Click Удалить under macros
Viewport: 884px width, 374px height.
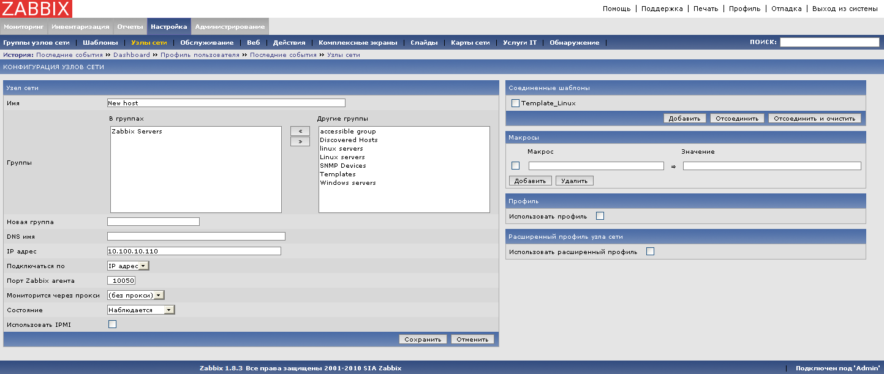coord(574,181)
